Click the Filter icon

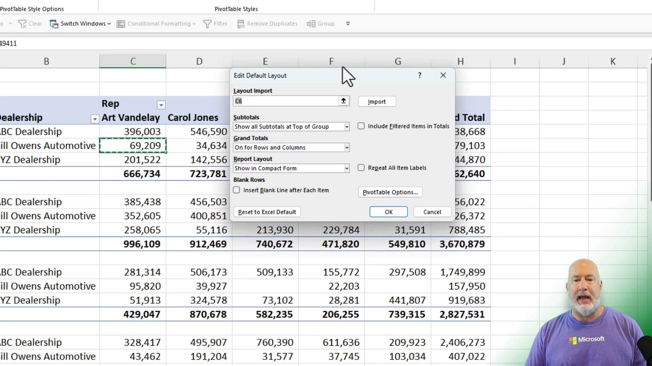207,24
